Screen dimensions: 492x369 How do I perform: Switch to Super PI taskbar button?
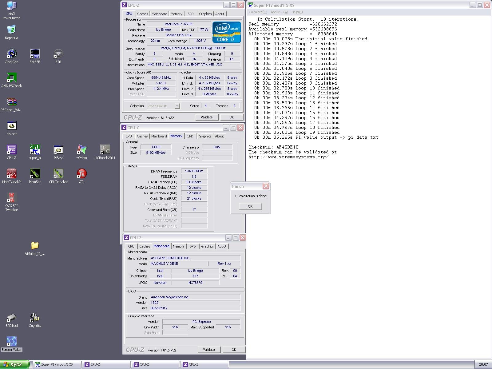(57, 364)
